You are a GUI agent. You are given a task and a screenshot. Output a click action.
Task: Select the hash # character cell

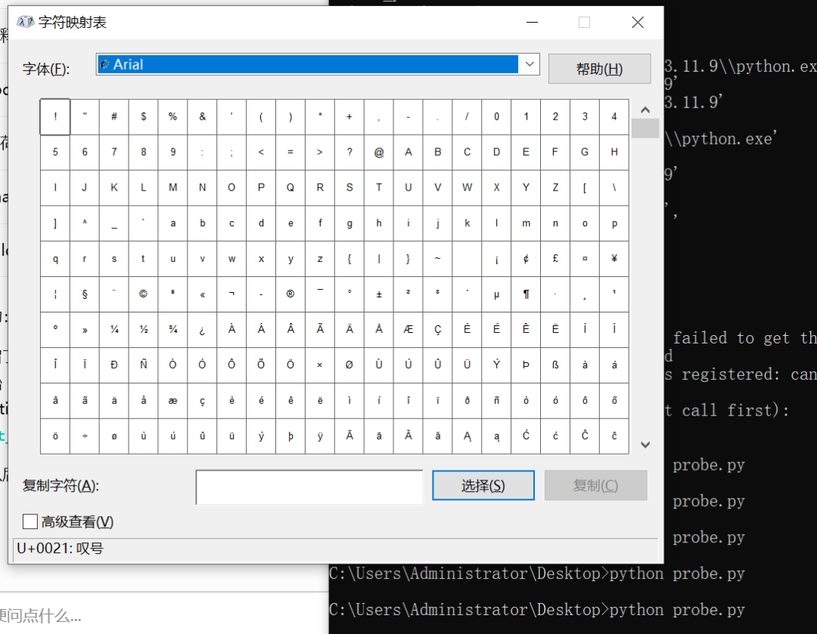click(x=114, y=117)
